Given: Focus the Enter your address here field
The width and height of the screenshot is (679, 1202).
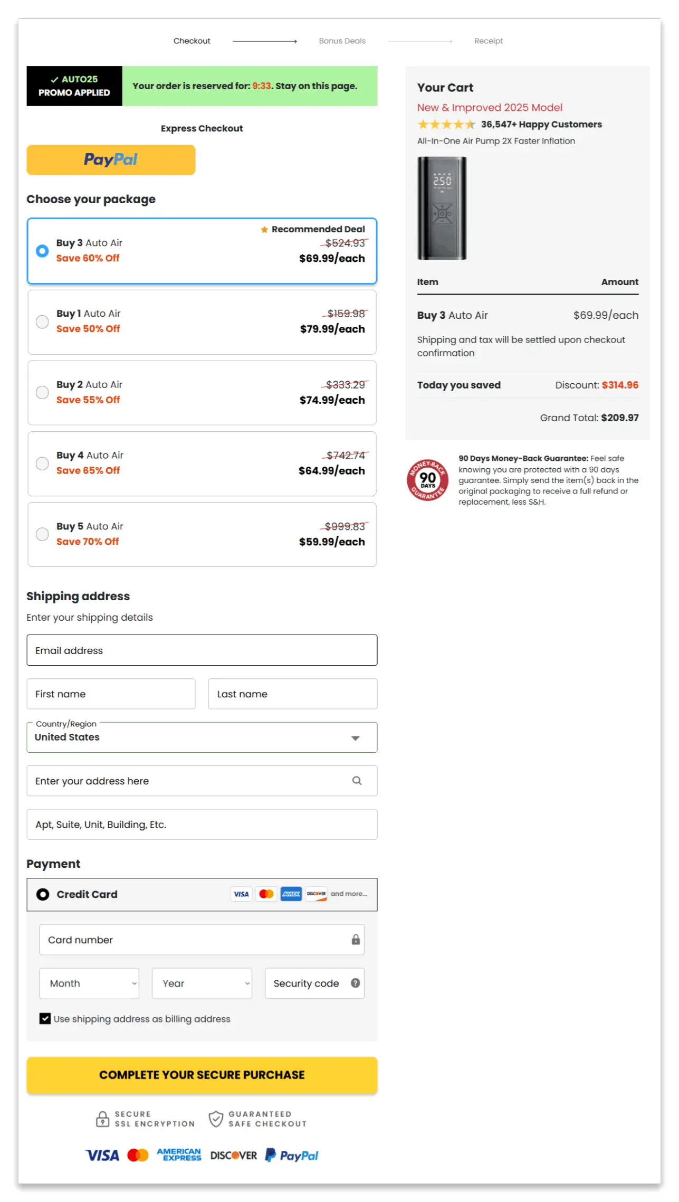Looking at the screenshot, I should 202,780.
